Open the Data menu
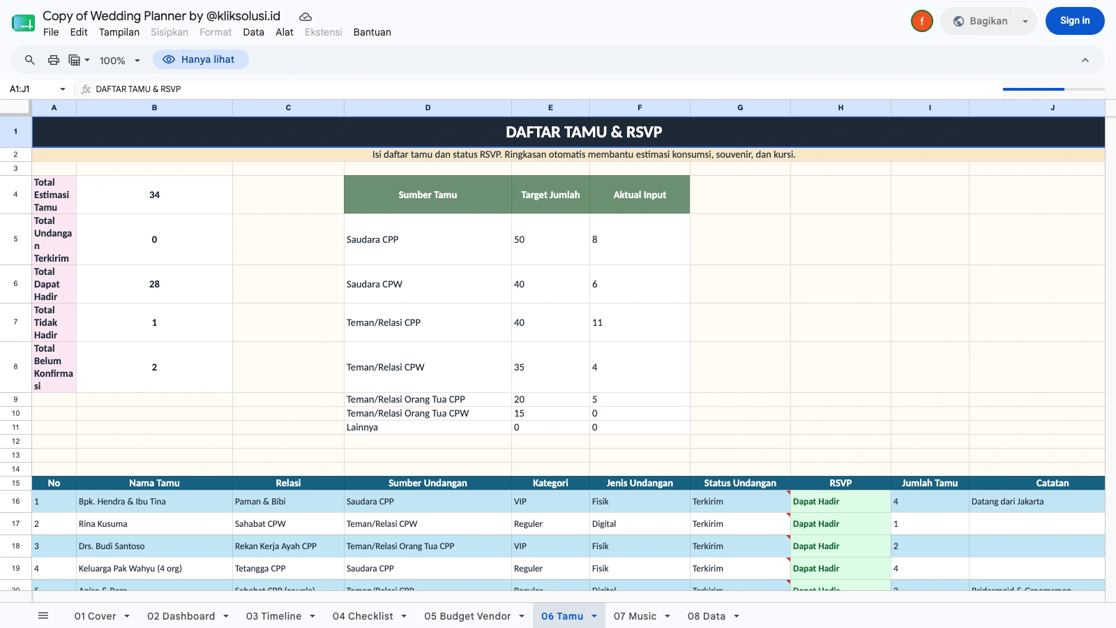 pos(253,32)
